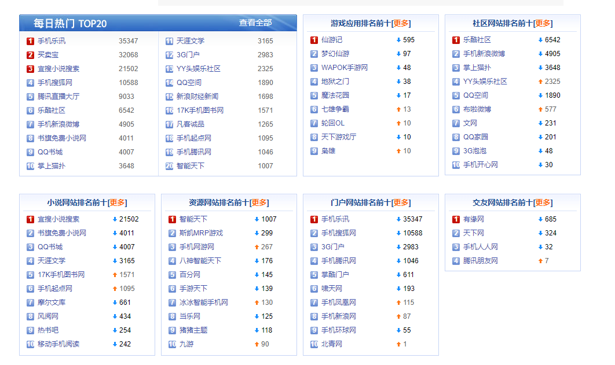Expand 更多 in the 小说网站排名前十 panel
The height and width of the screenshot is (365, 615).
117,202
